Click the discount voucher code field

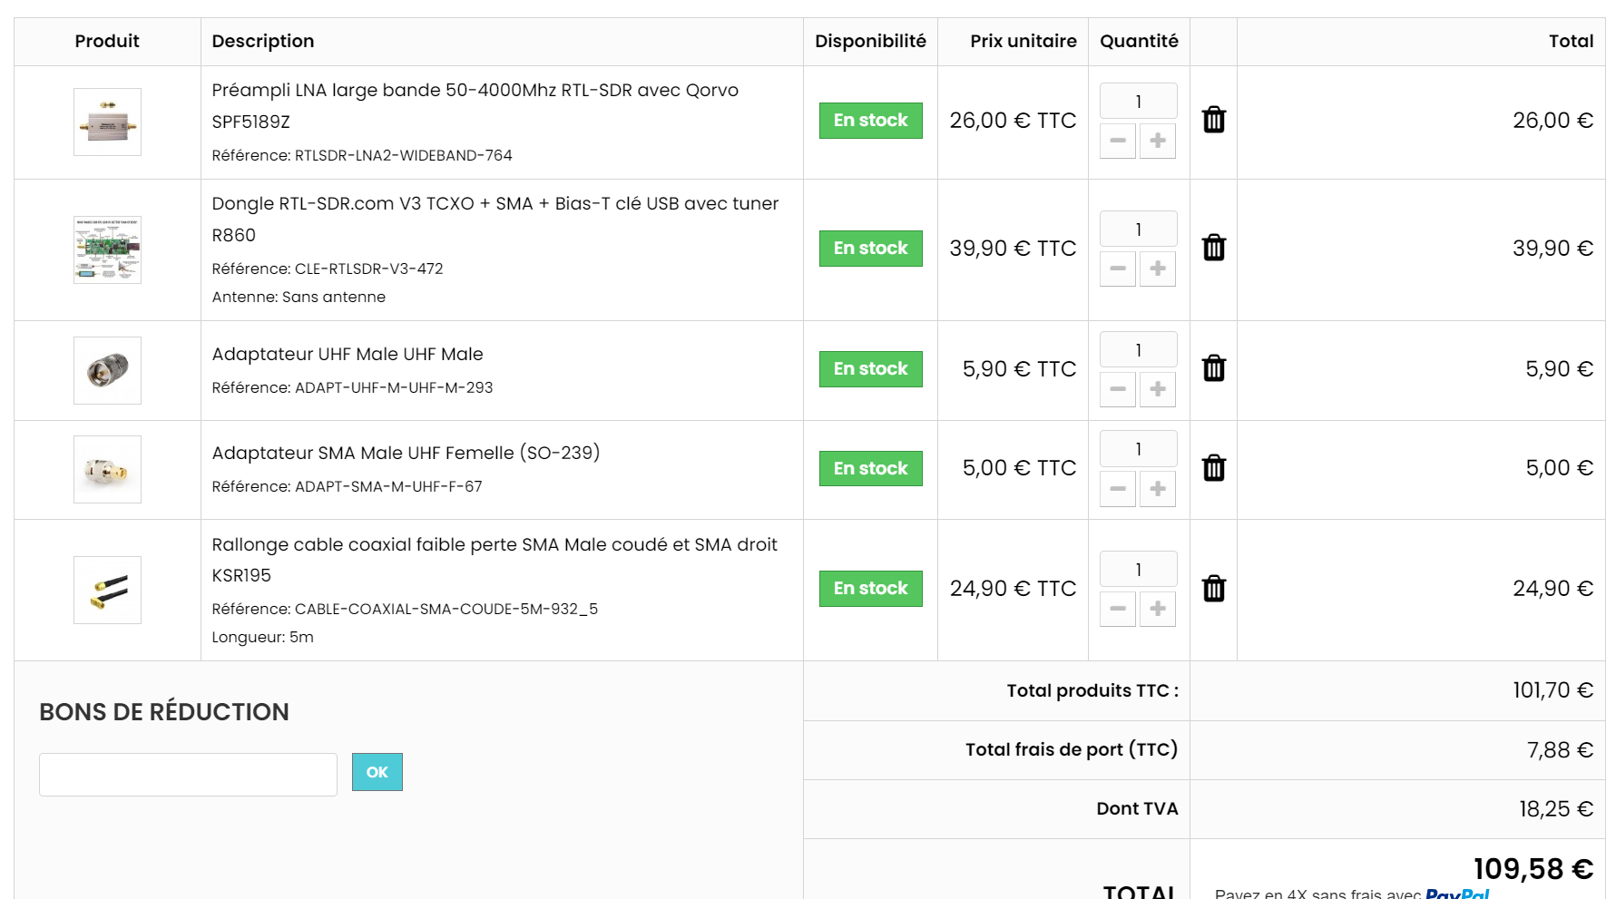188,775
